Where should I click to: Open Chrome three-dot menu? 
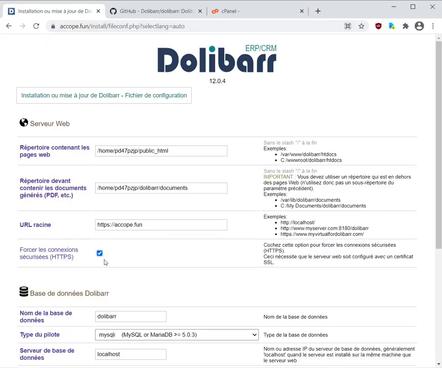(x=434, y=26)
